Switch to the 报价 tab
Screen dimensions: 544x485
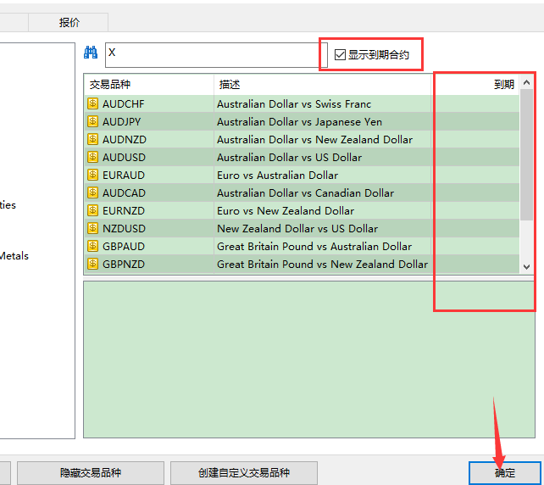click(69, 23)
